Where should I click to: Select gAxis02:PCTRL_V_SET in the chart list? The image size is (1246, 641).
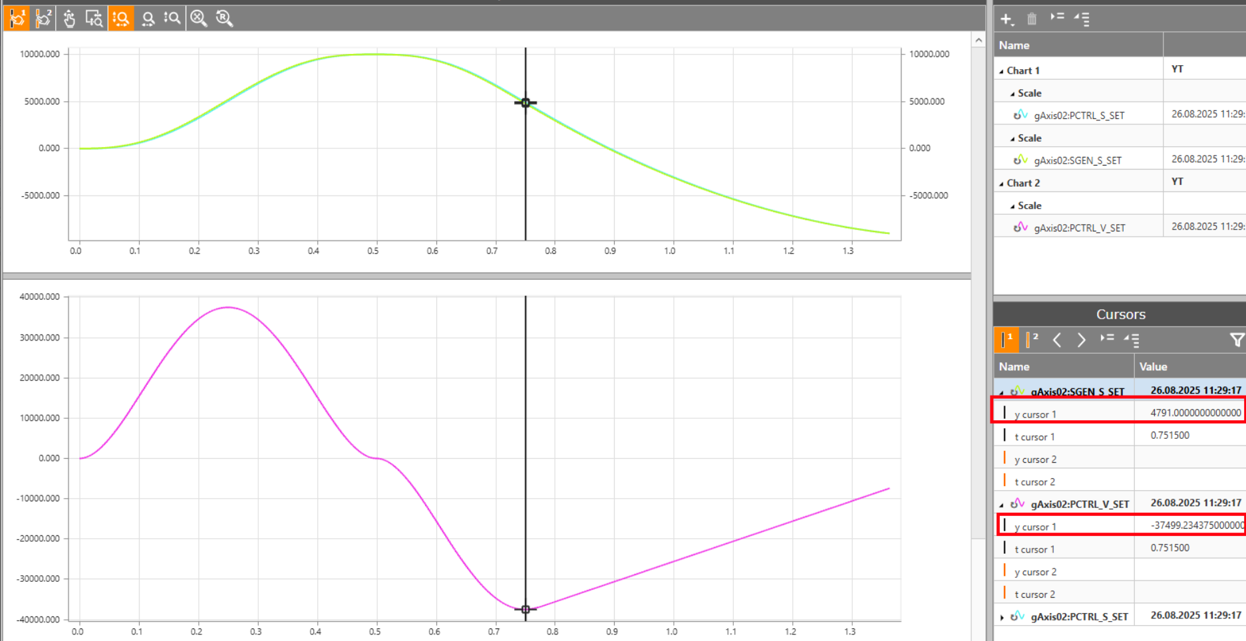coord(1080,228)
